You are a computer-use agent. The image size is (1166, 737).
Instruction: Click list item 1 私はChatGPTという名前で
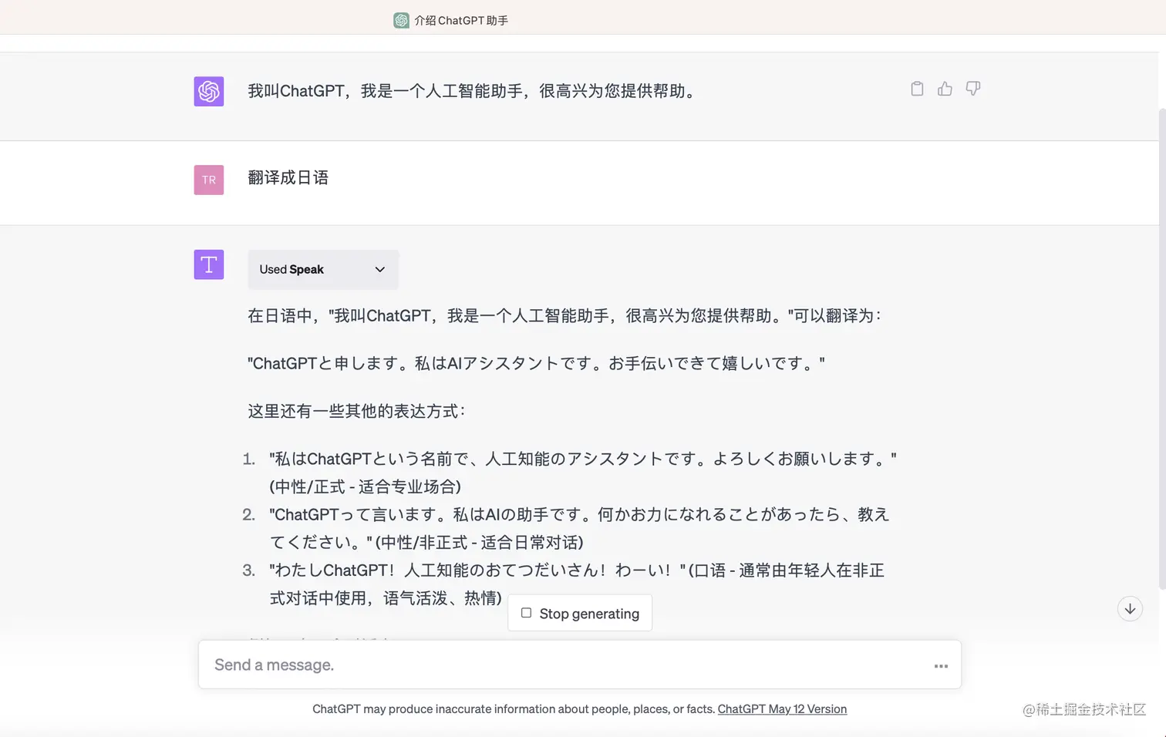point(582,473)
